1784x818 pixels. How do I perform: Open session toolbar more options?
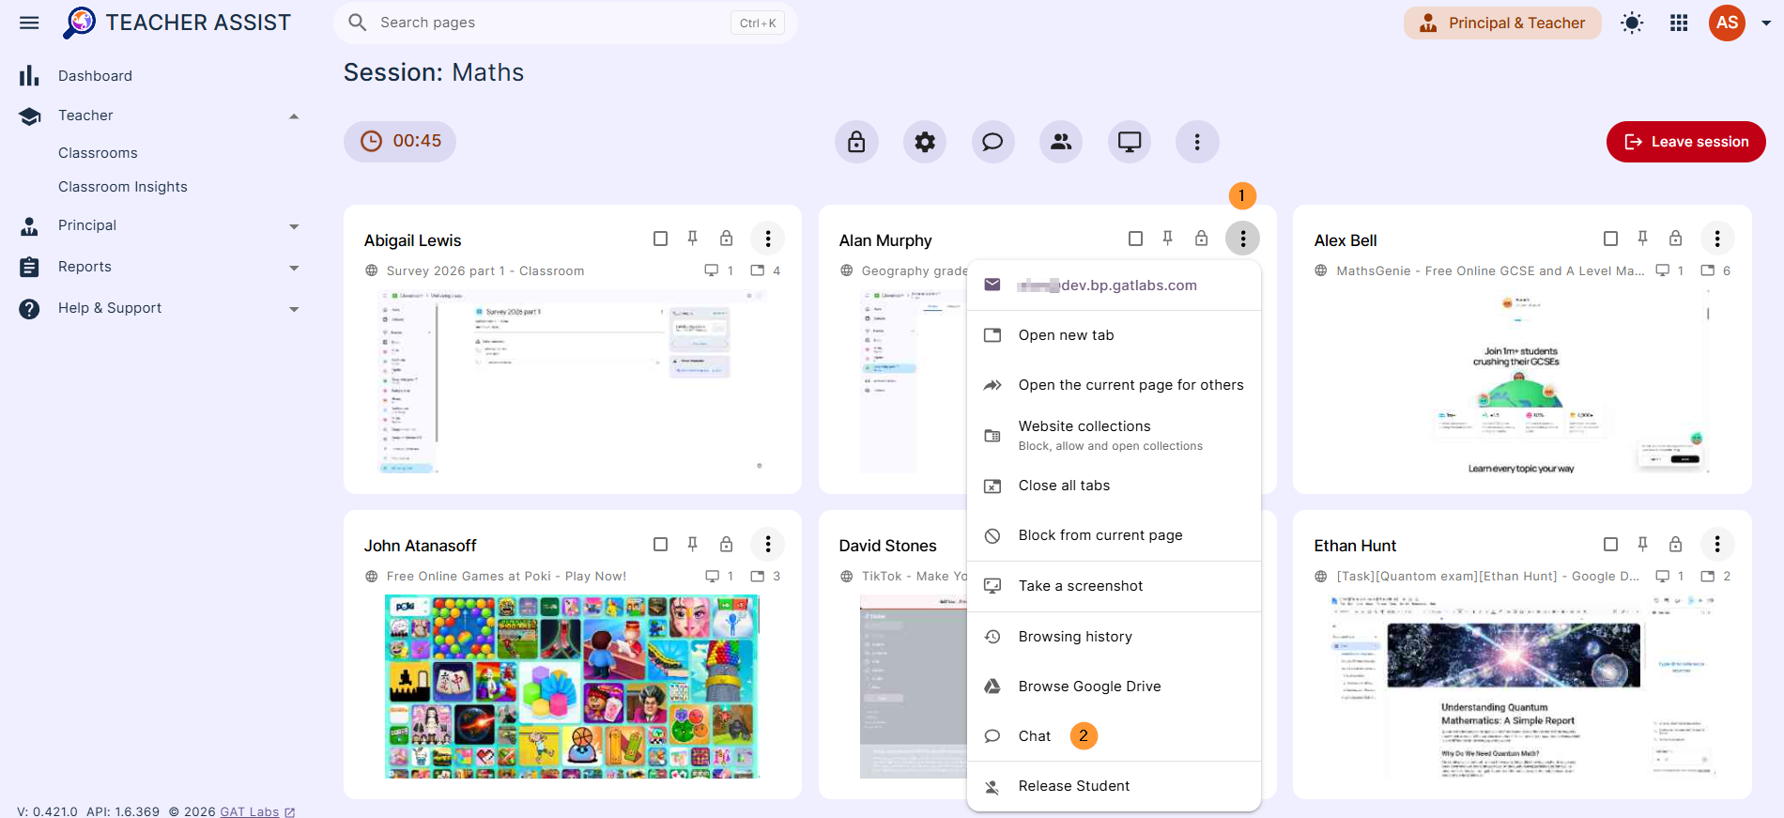pos(1197,142)
